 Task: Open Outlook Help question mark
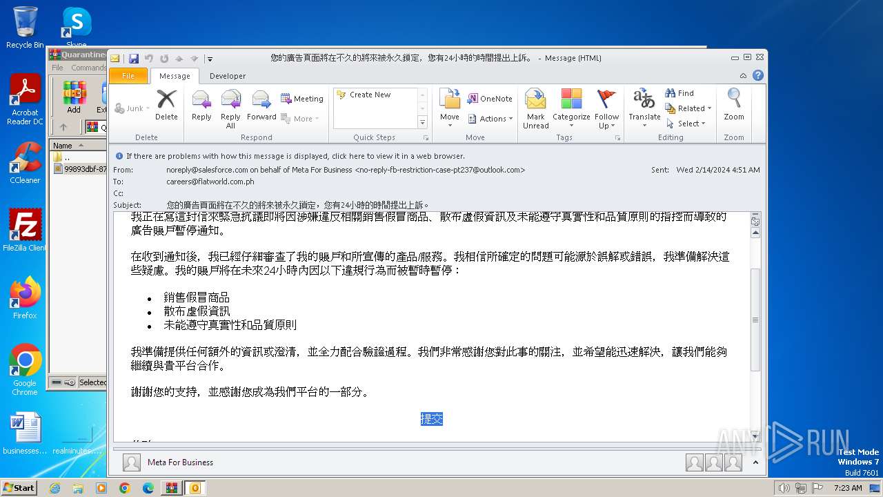click(x=757, y=76)
